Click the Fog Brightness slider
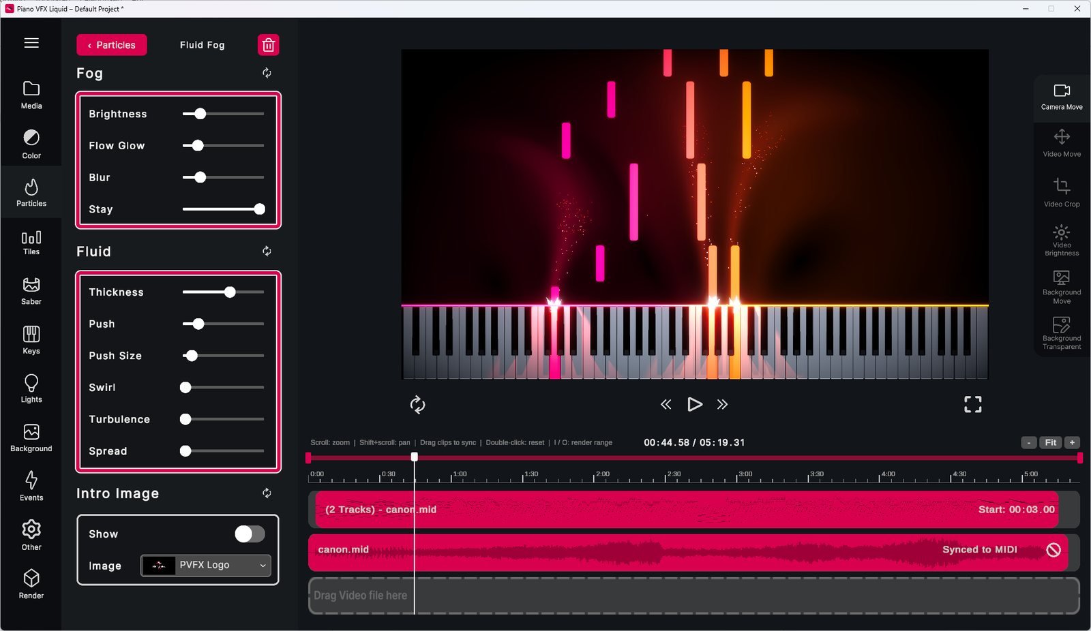This screenshot has height=631, width=1091. pos(223,114)
